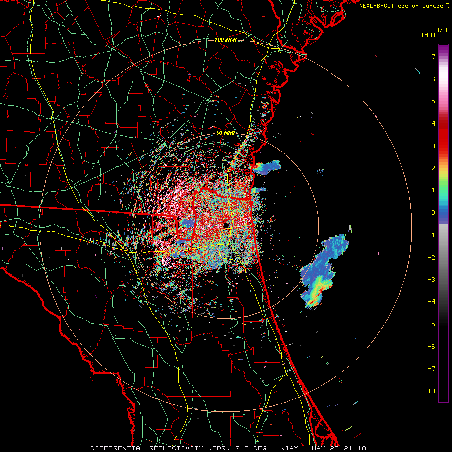
Task: Click the "-4" value on the color scale
Action: coord(431,302)
